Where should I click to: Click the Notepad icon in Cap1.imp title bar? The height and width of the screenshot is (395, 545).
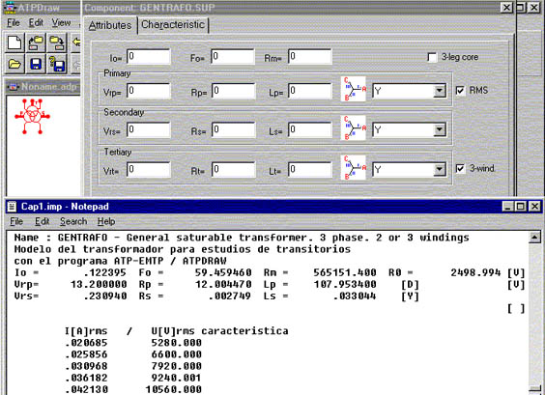[x=13, y=207]
